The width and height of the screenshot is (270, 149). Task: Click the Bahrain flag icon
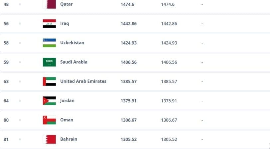coord(49,139)
